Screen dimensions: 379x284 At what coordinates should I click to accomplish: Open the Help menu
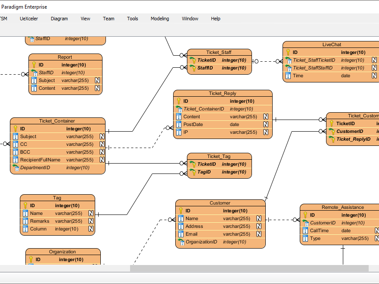215,19
